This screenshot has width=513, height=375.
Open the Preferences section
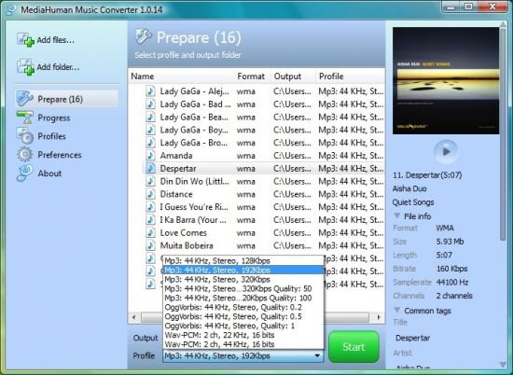pos(60,155)
